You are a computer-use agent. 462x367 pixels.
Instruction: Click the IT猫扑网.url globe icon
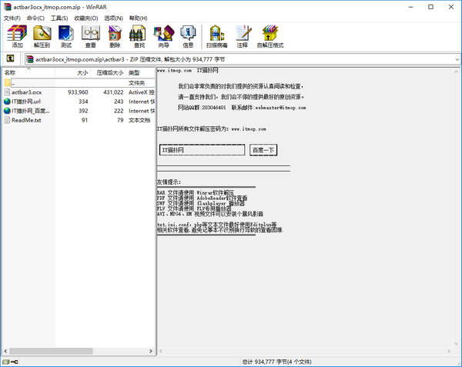8,102
